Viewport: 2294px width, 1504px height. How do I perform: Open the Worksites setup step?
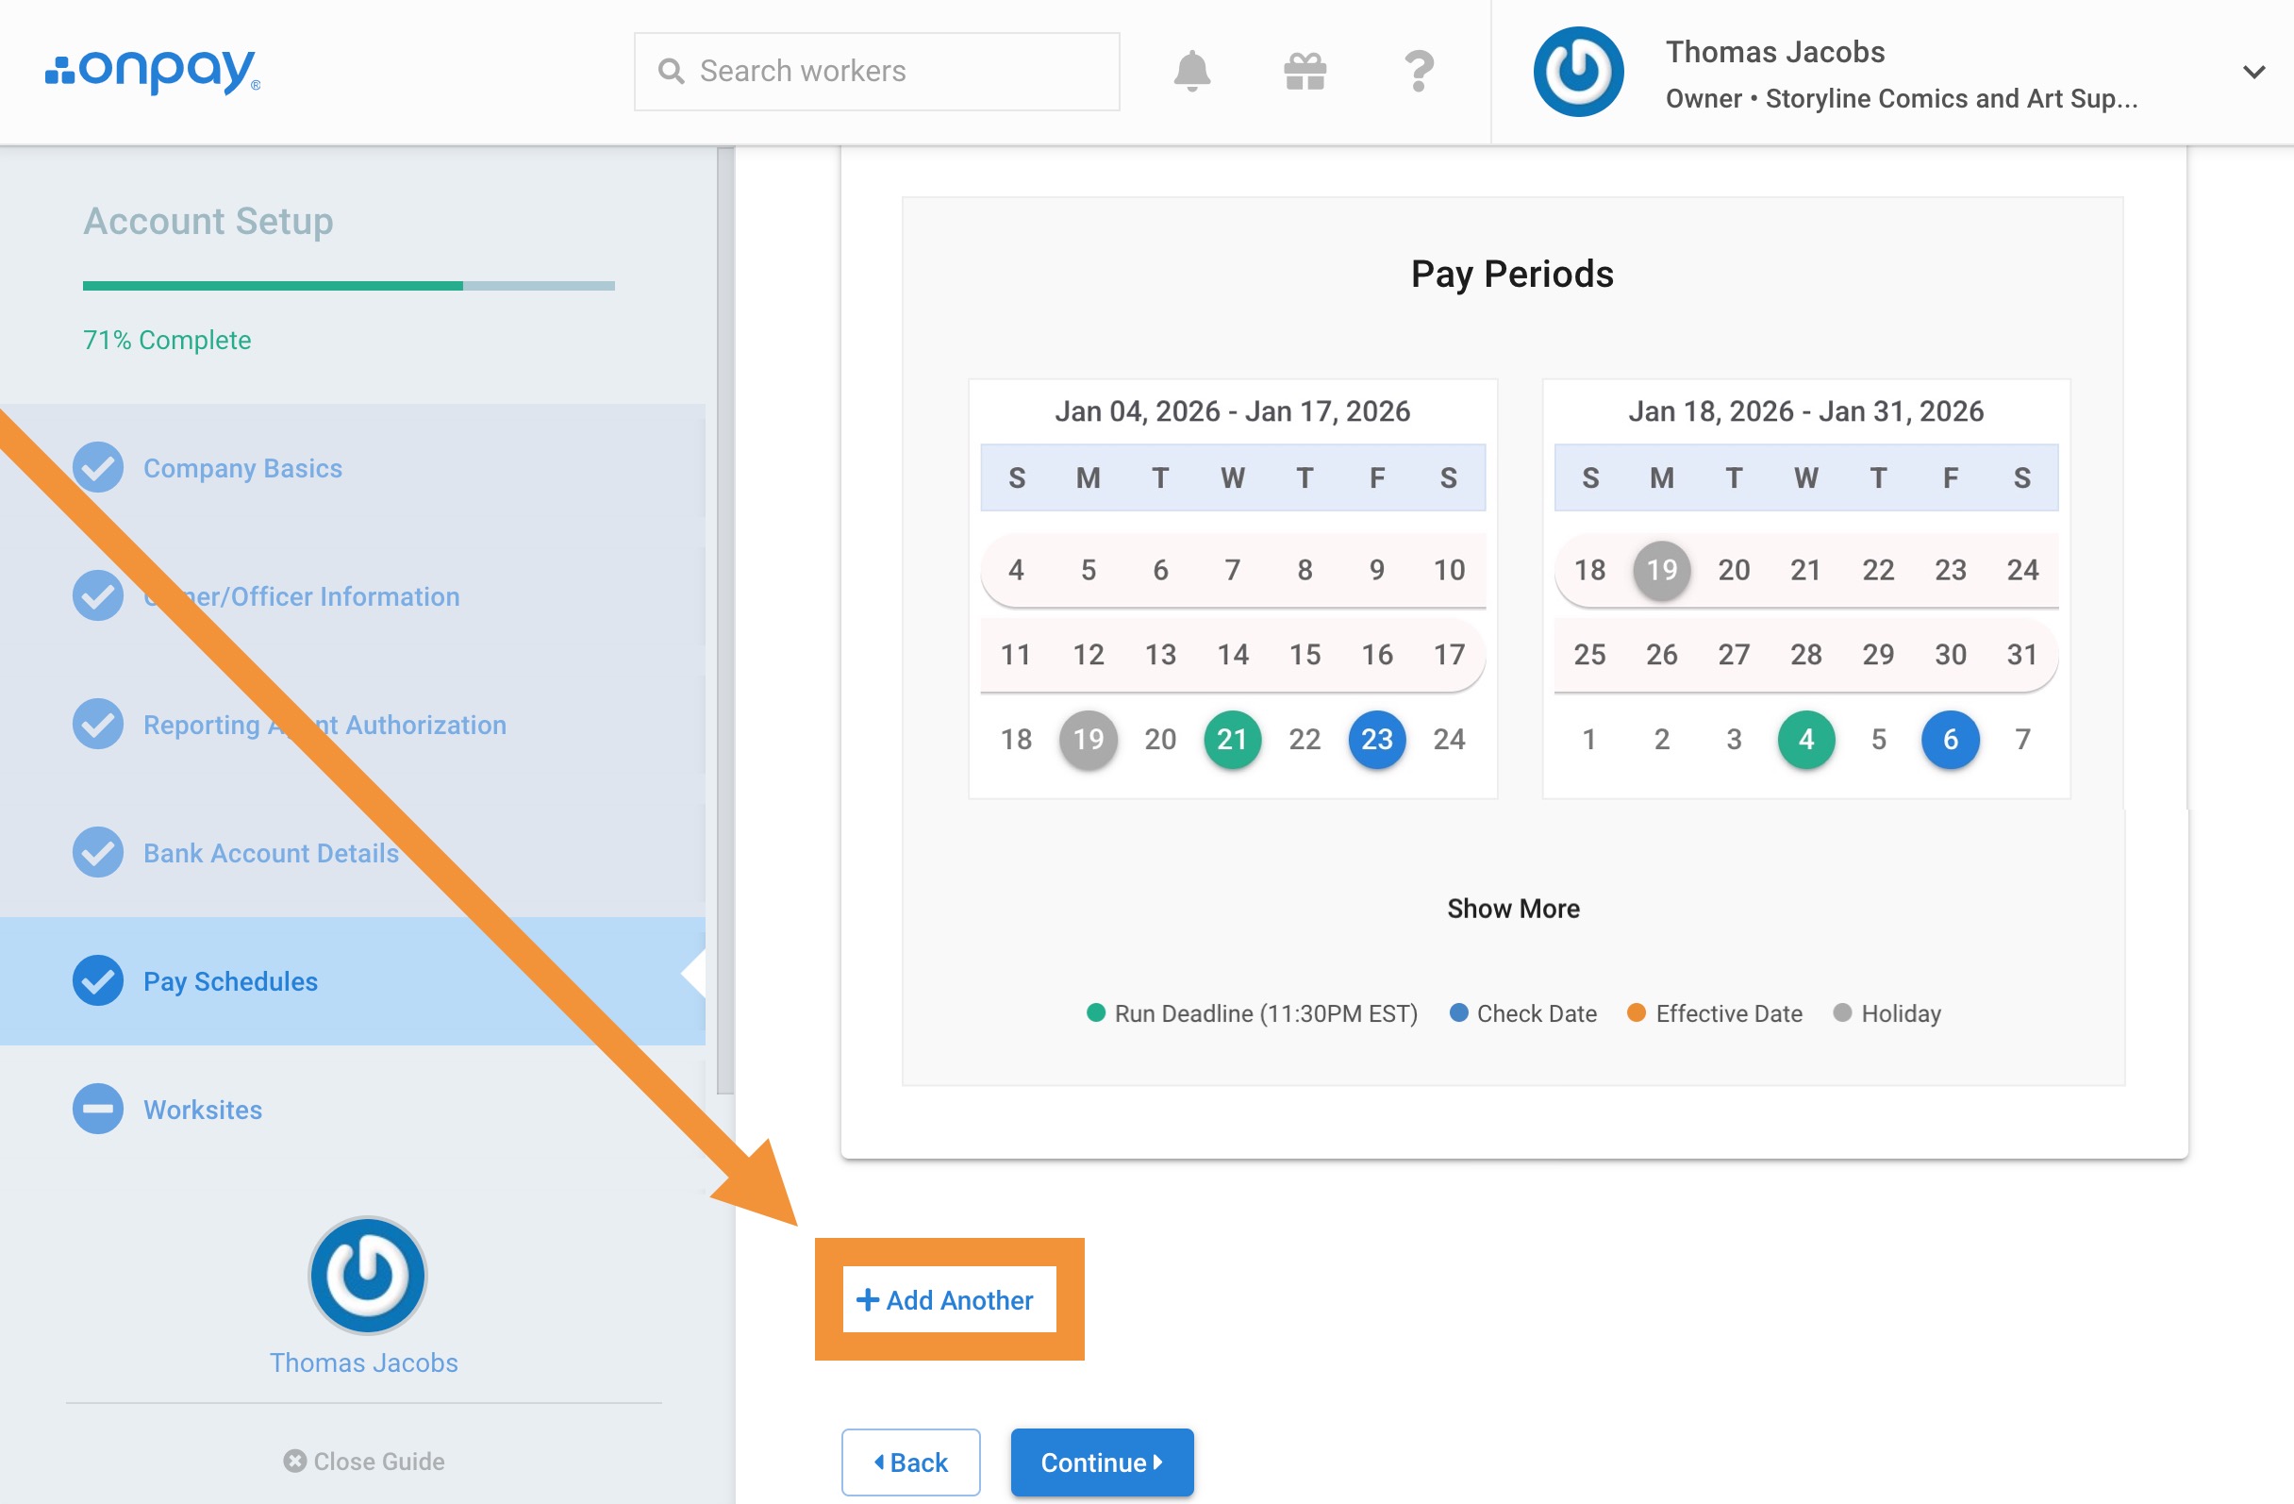[203, 1110]
